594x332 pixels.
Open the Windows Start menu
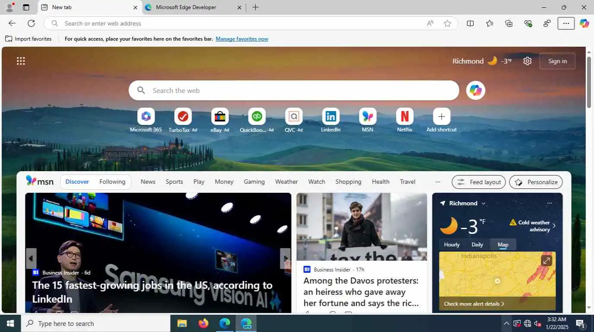[x=10, y=323]
